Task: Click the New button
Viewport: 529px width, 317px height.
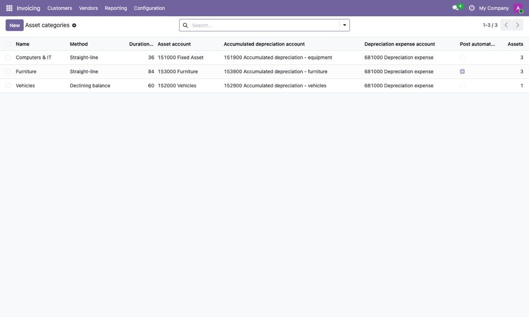Action: [14, 25]
